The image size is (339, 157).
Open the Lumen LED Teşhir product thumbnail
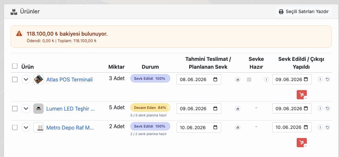pos(38,109)
